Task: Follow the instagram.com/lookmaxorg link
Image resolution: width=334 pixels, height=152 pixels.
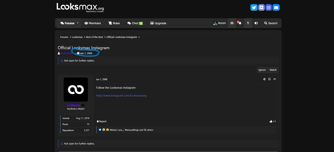Action: pos(121,95)
